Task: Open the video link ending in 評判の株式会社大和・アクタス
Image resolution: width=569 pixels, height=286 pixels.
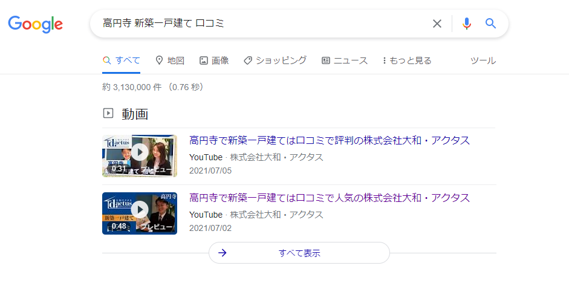Action: coord(330,140)
